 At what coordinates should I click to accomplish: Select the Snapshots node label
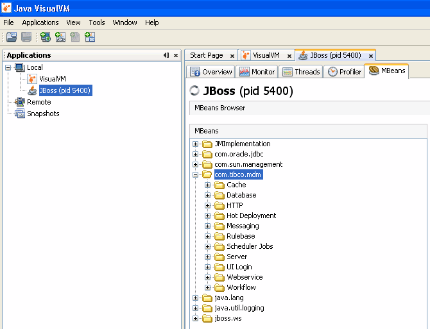coord(43,114)
